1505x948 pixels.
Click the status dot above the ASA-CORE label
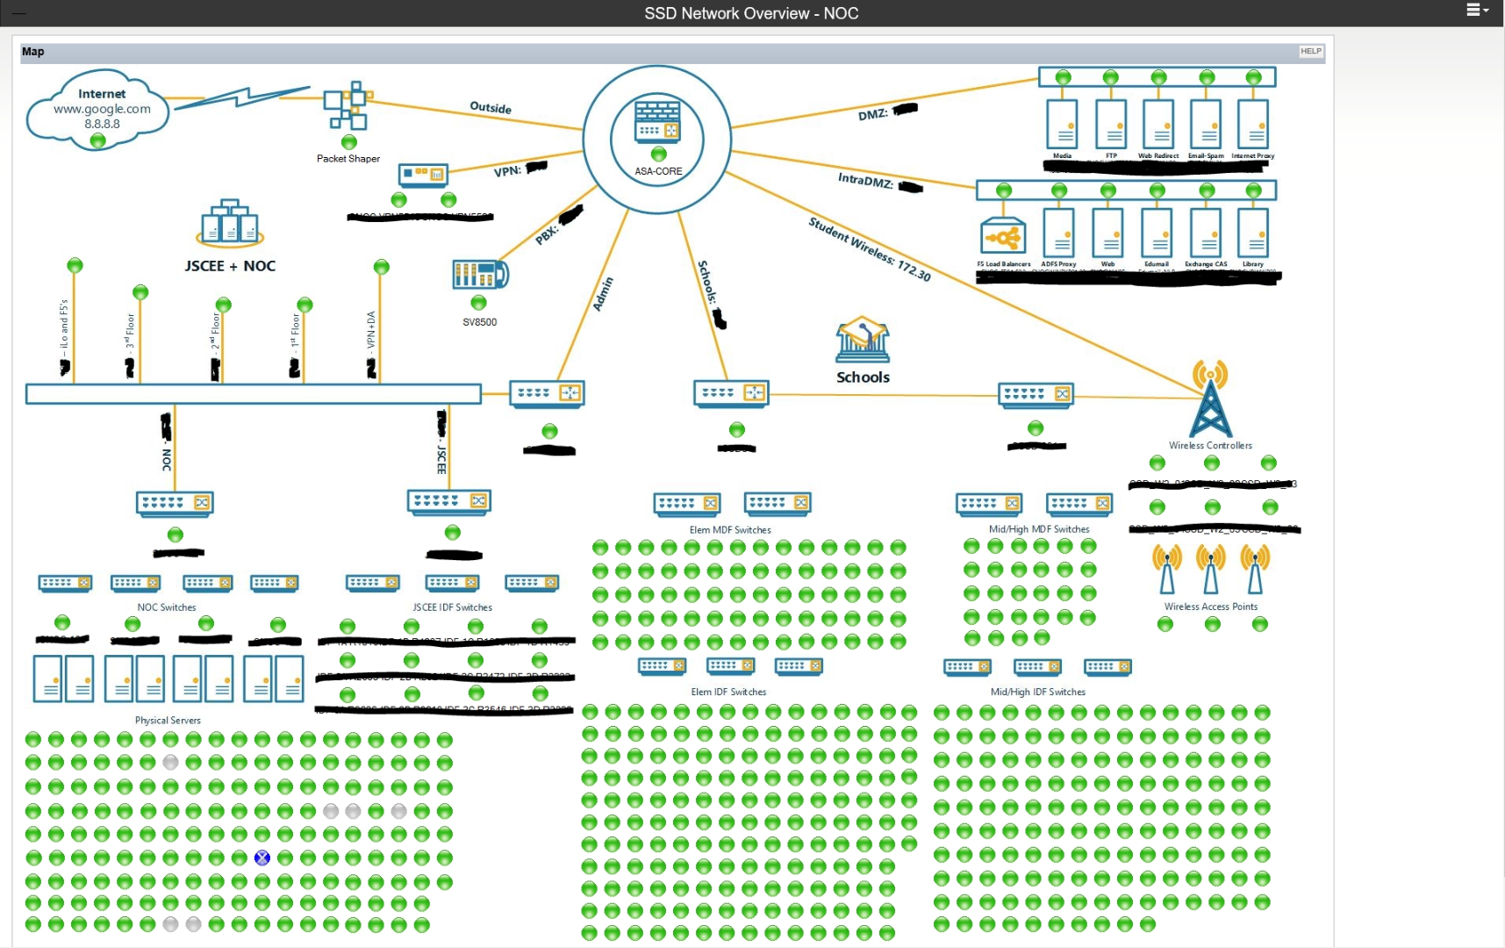658,154
